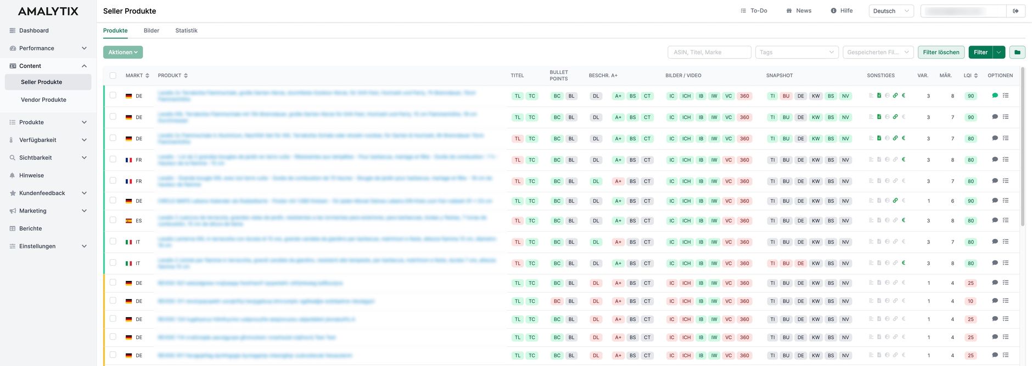Open checklist icon in the ES row

1006,220
